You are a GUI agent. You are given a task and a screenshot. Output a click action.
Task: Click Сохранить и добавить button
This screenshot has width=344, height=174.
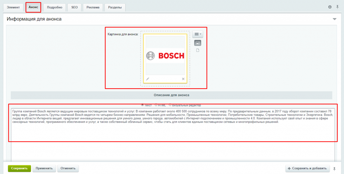(x=307, y=168)
